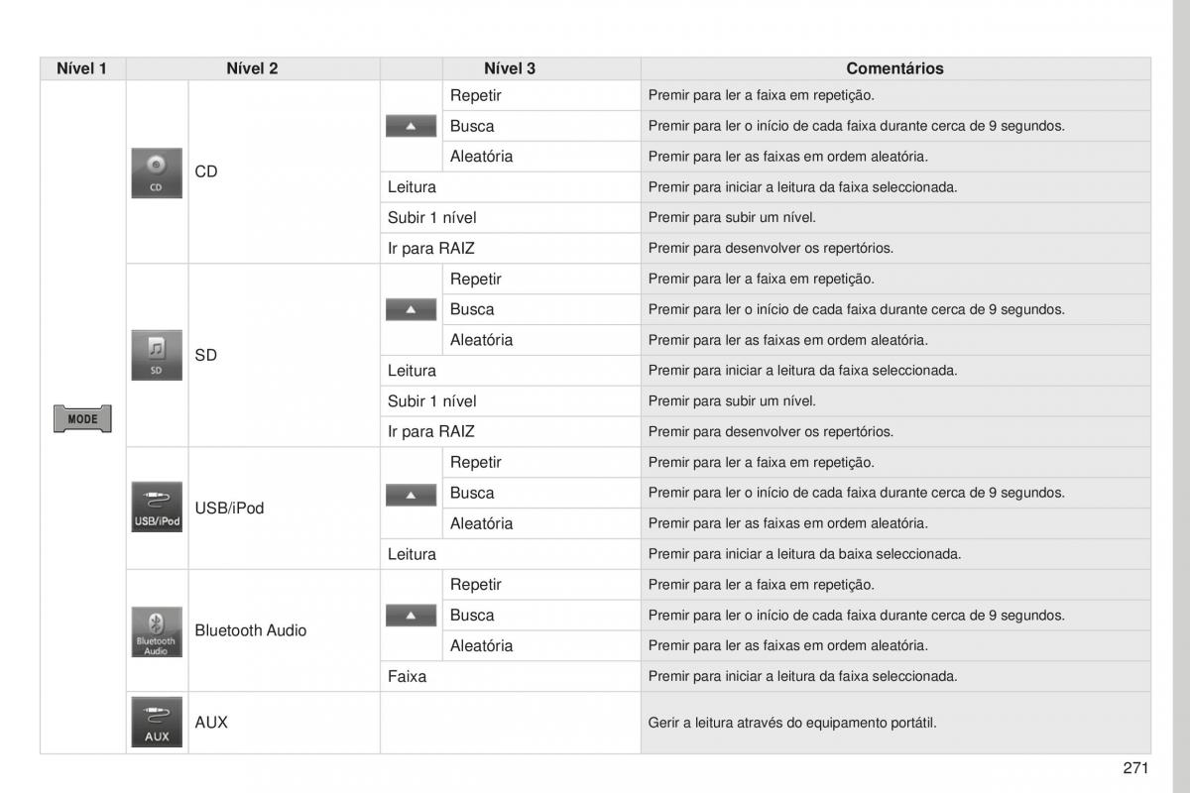Image resolution: width=1190 pixels, height=793 pixels.
Task: Expand the up-arrow for Bluetooth Audio
Action: click(x=412, y=616)
